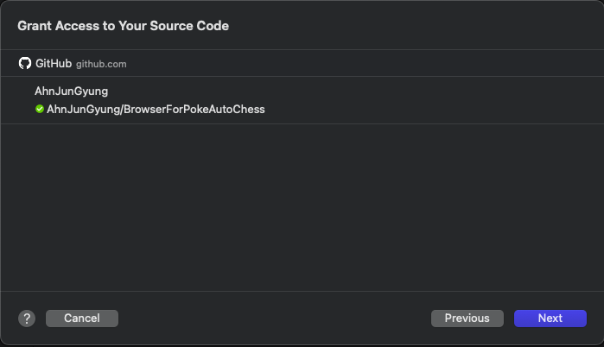
Task: Click the github.com domain text
Action: click(x=101, y=64)
